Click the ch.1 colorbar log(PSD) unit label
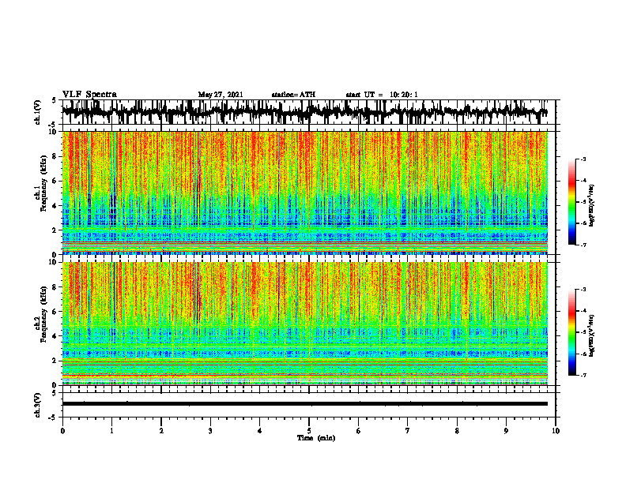Viewport: 626px width, 483px height. pyautogui.click(x=592, y=206)
